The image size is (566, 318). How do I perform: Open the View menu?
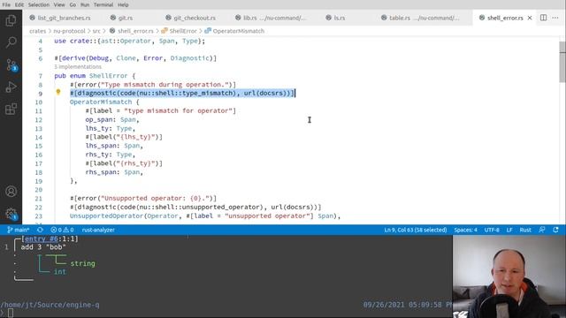coord(59,4)
